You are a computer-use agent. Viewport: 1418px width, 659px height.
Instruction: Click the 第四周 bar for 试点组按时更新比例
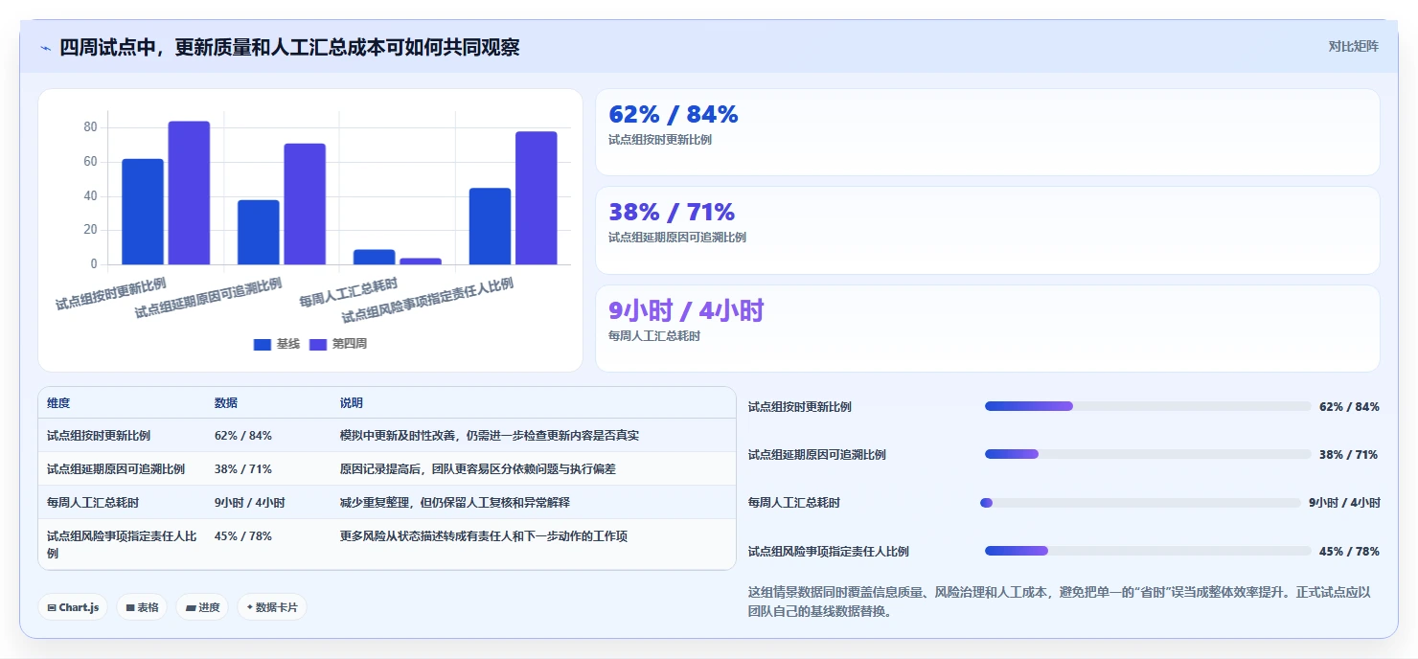189,193
